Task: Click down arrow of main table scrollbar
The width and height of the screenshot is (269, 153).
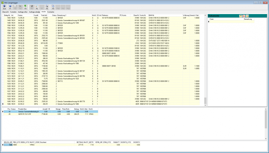Action: [205, 105]
